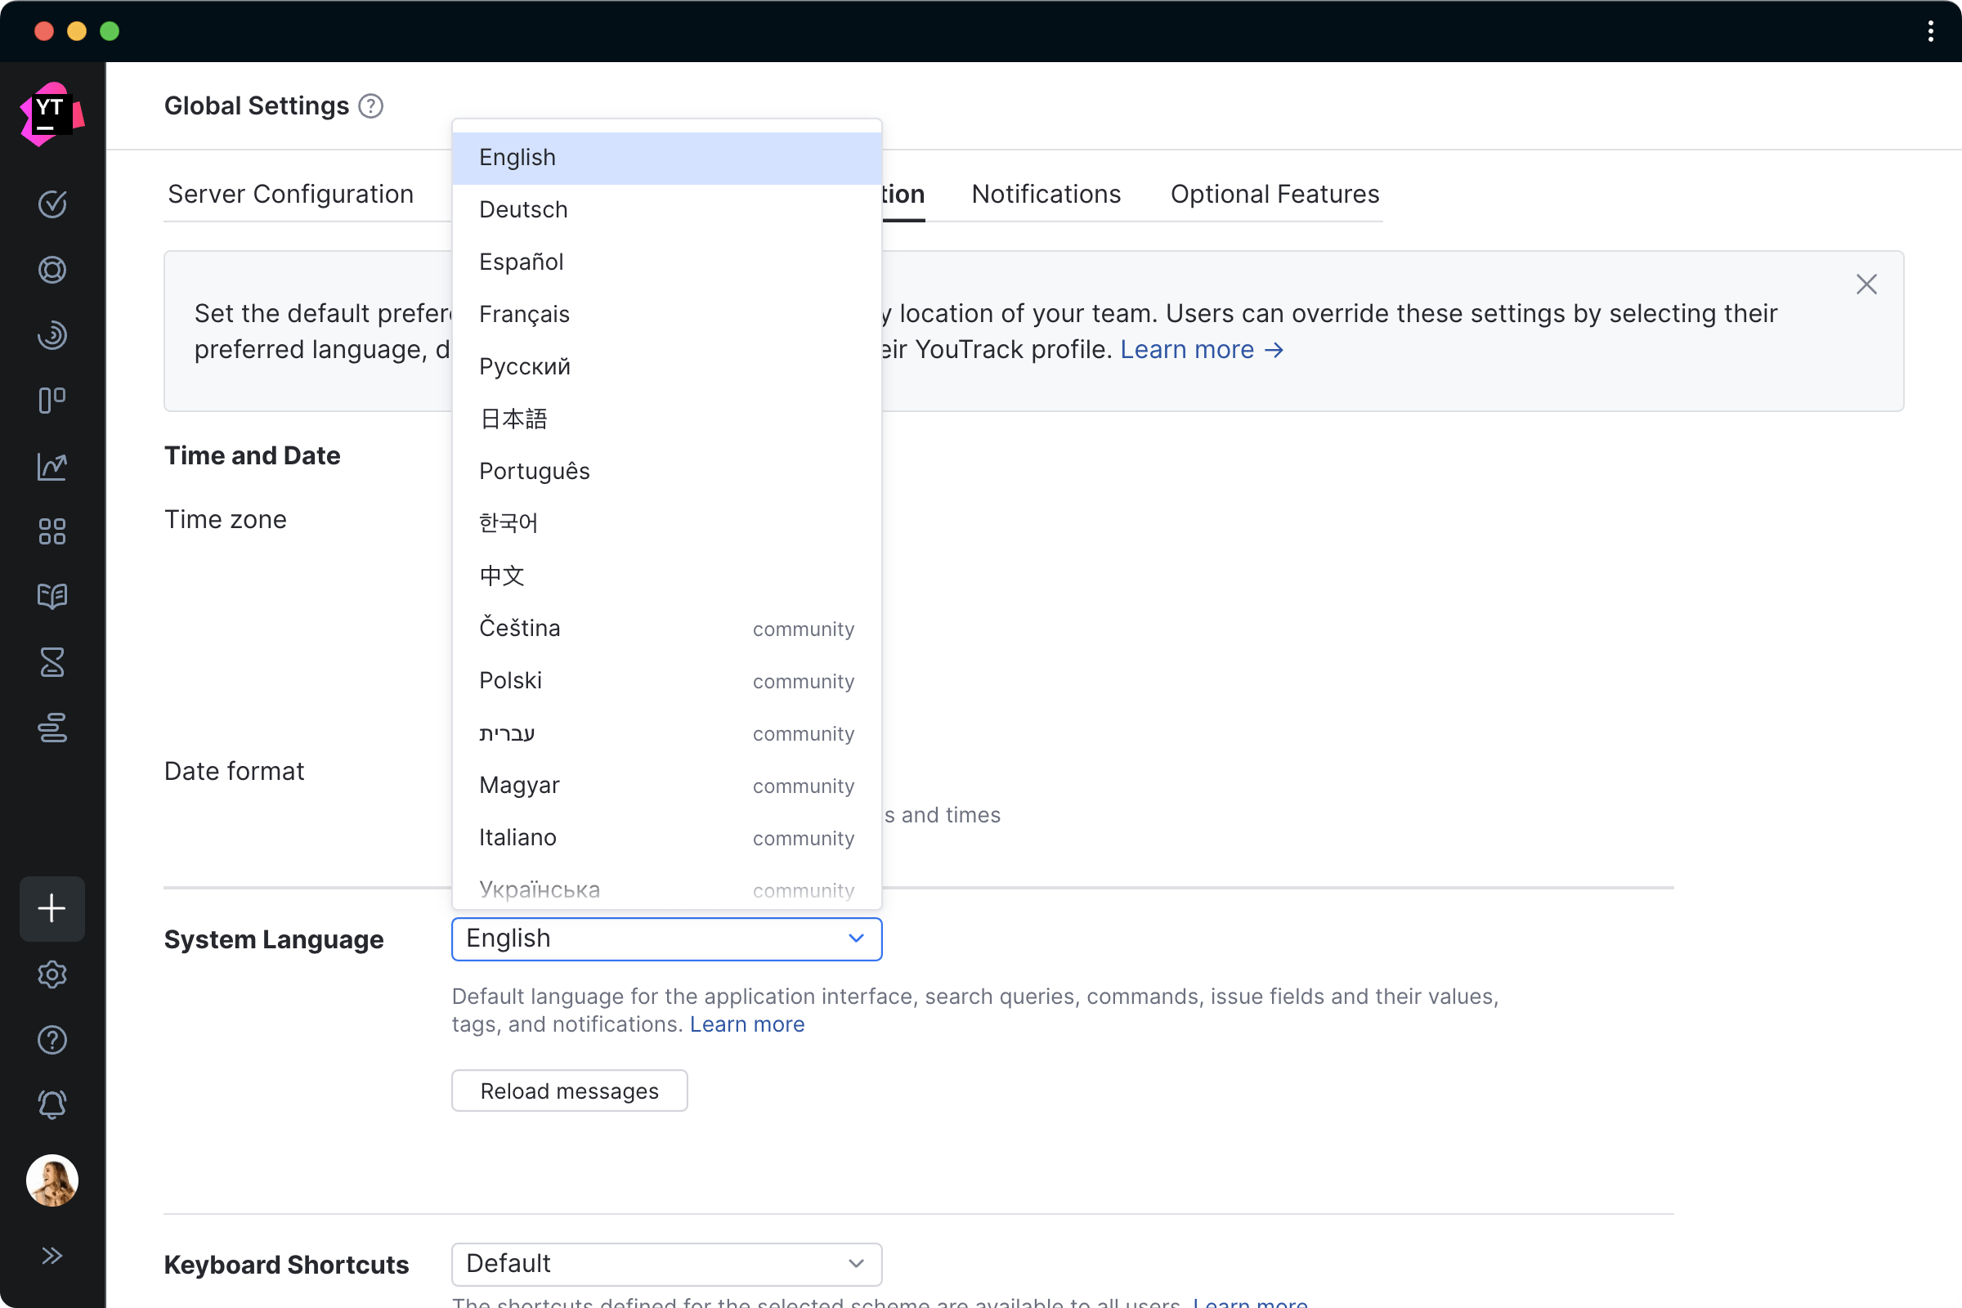Expand the sidebar with the double chevron
The height and width of the screenshot is (1308, 1962).
pos(52,1256)
